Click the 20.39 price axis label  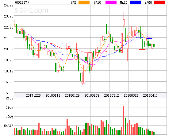[x=9, y=49]
